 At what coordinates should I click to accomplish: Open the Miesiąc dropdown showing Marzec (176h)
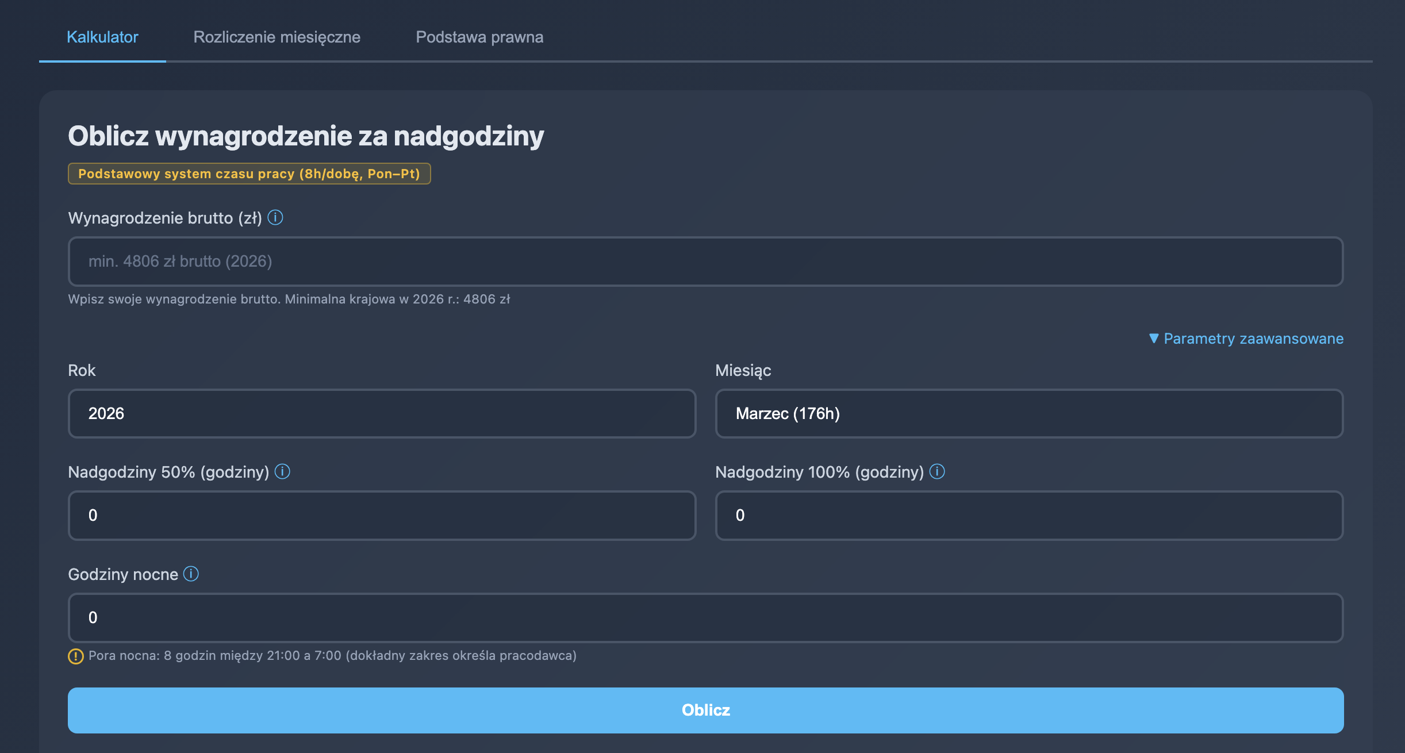(x=1028, y=414)
